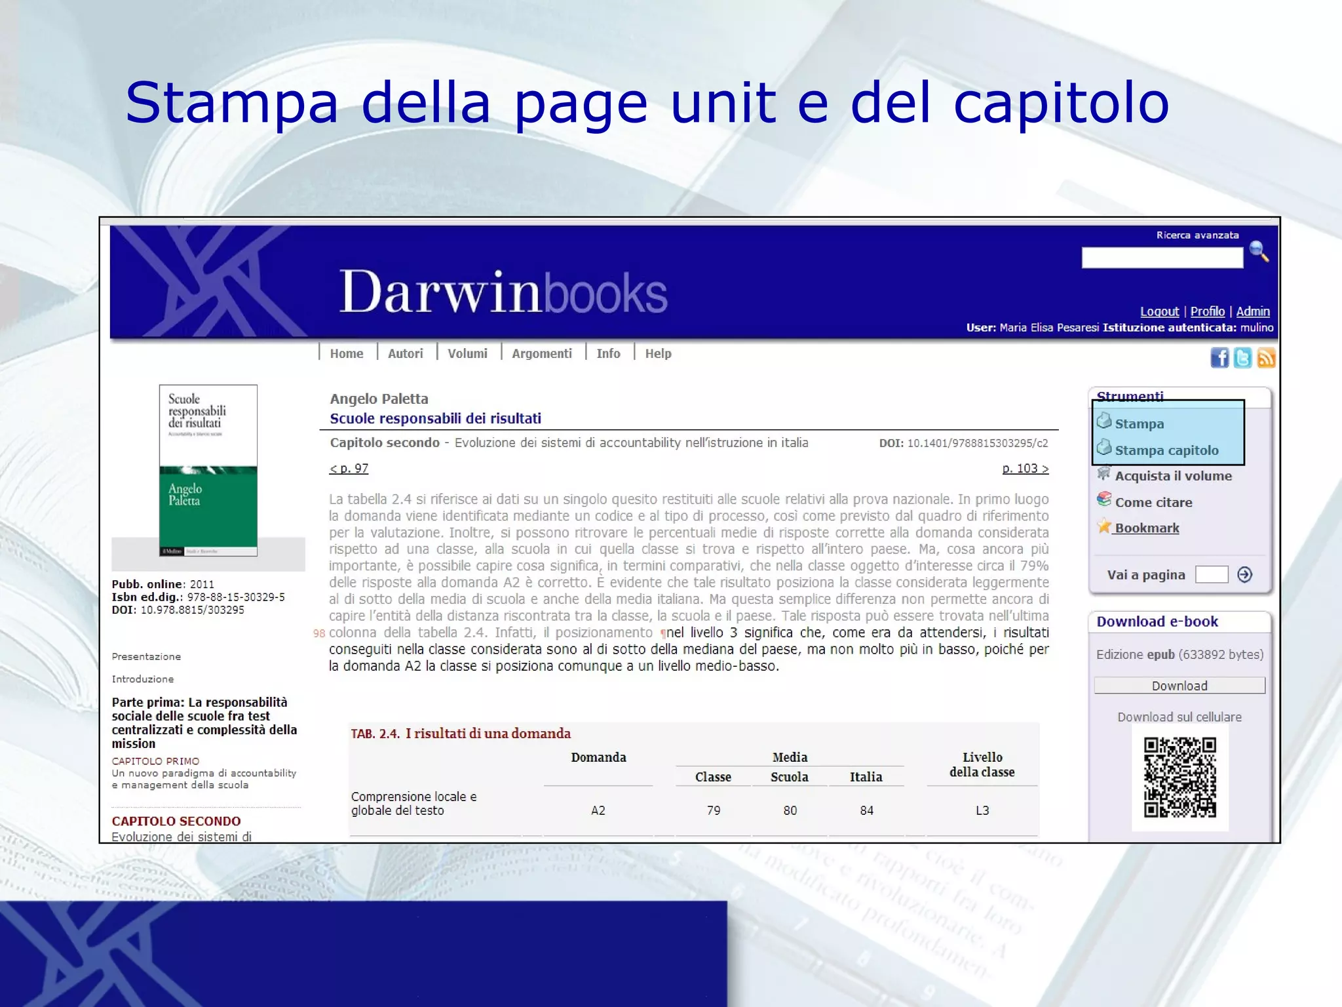
Task: Open the Facebook share icon
Action: coord(1219,358)
